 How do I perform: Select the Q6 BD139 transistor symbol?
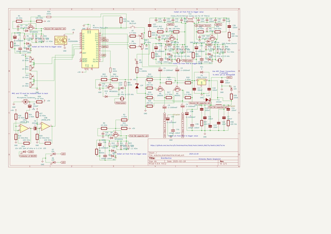[212, 38]
